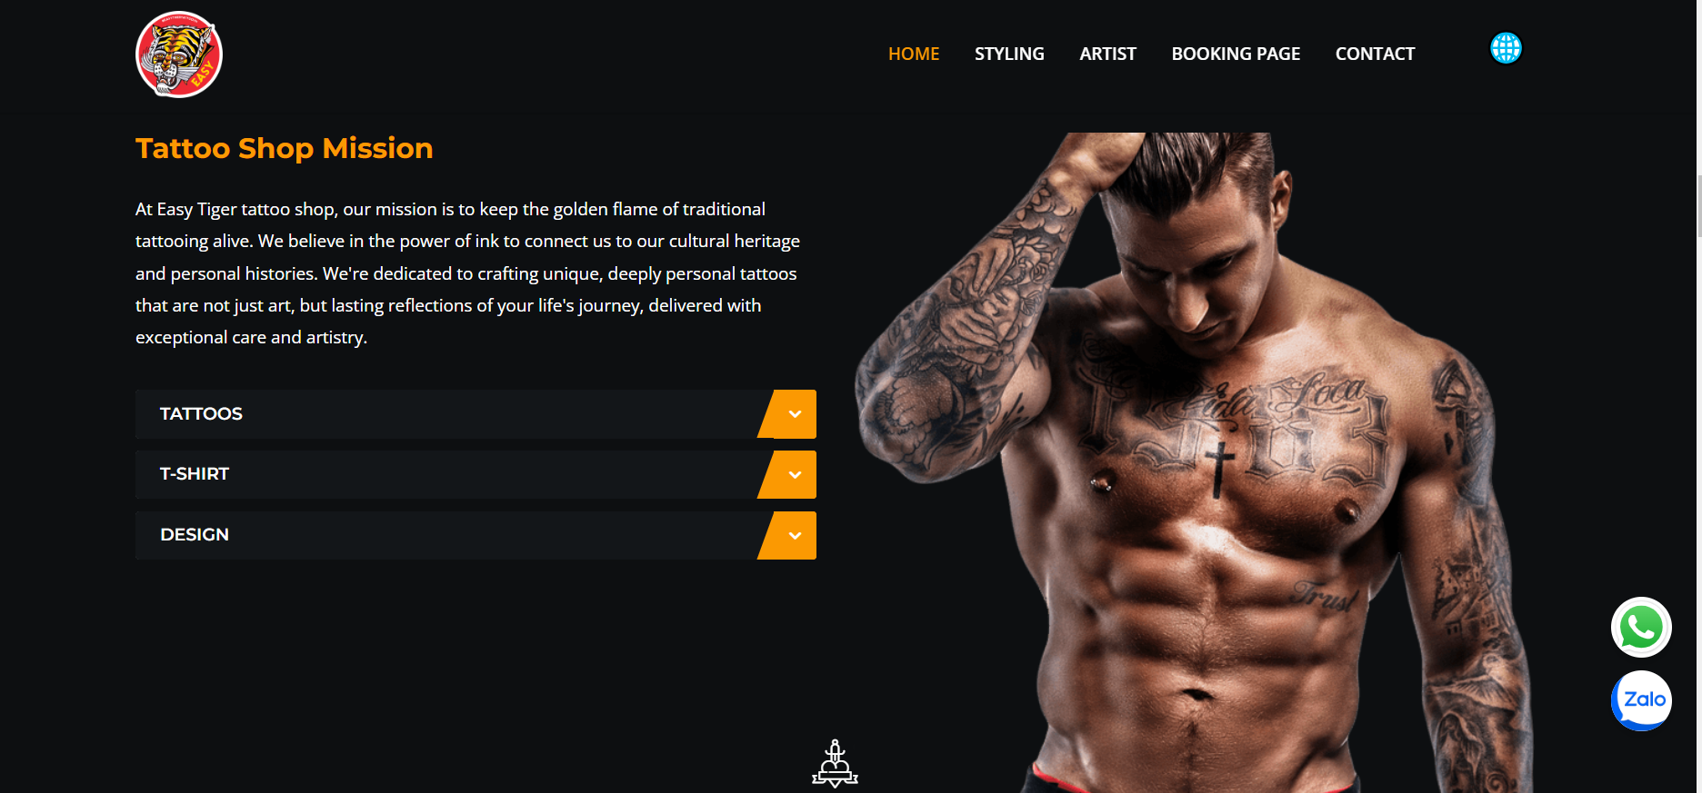Viewport: 1702px width, 793px height.
Task: Open the globe language selector
Action: pos(1506,48)
